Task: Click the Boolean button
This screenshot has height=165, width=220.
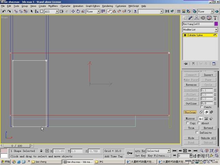Action: tap(190, 112)
